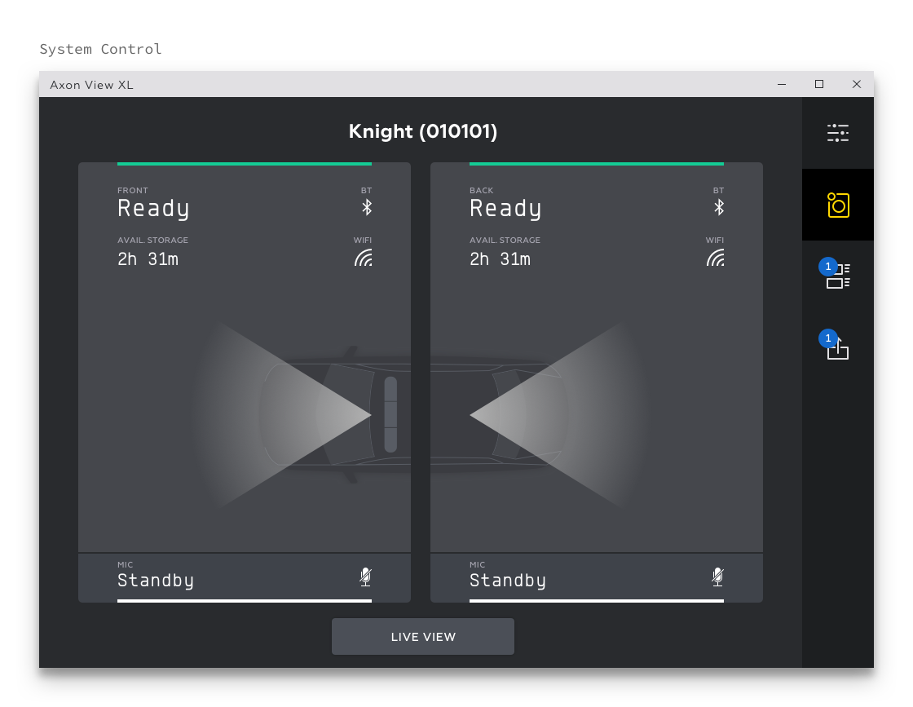Toggle the BACK camera muted microphone icon

[718, 577]
